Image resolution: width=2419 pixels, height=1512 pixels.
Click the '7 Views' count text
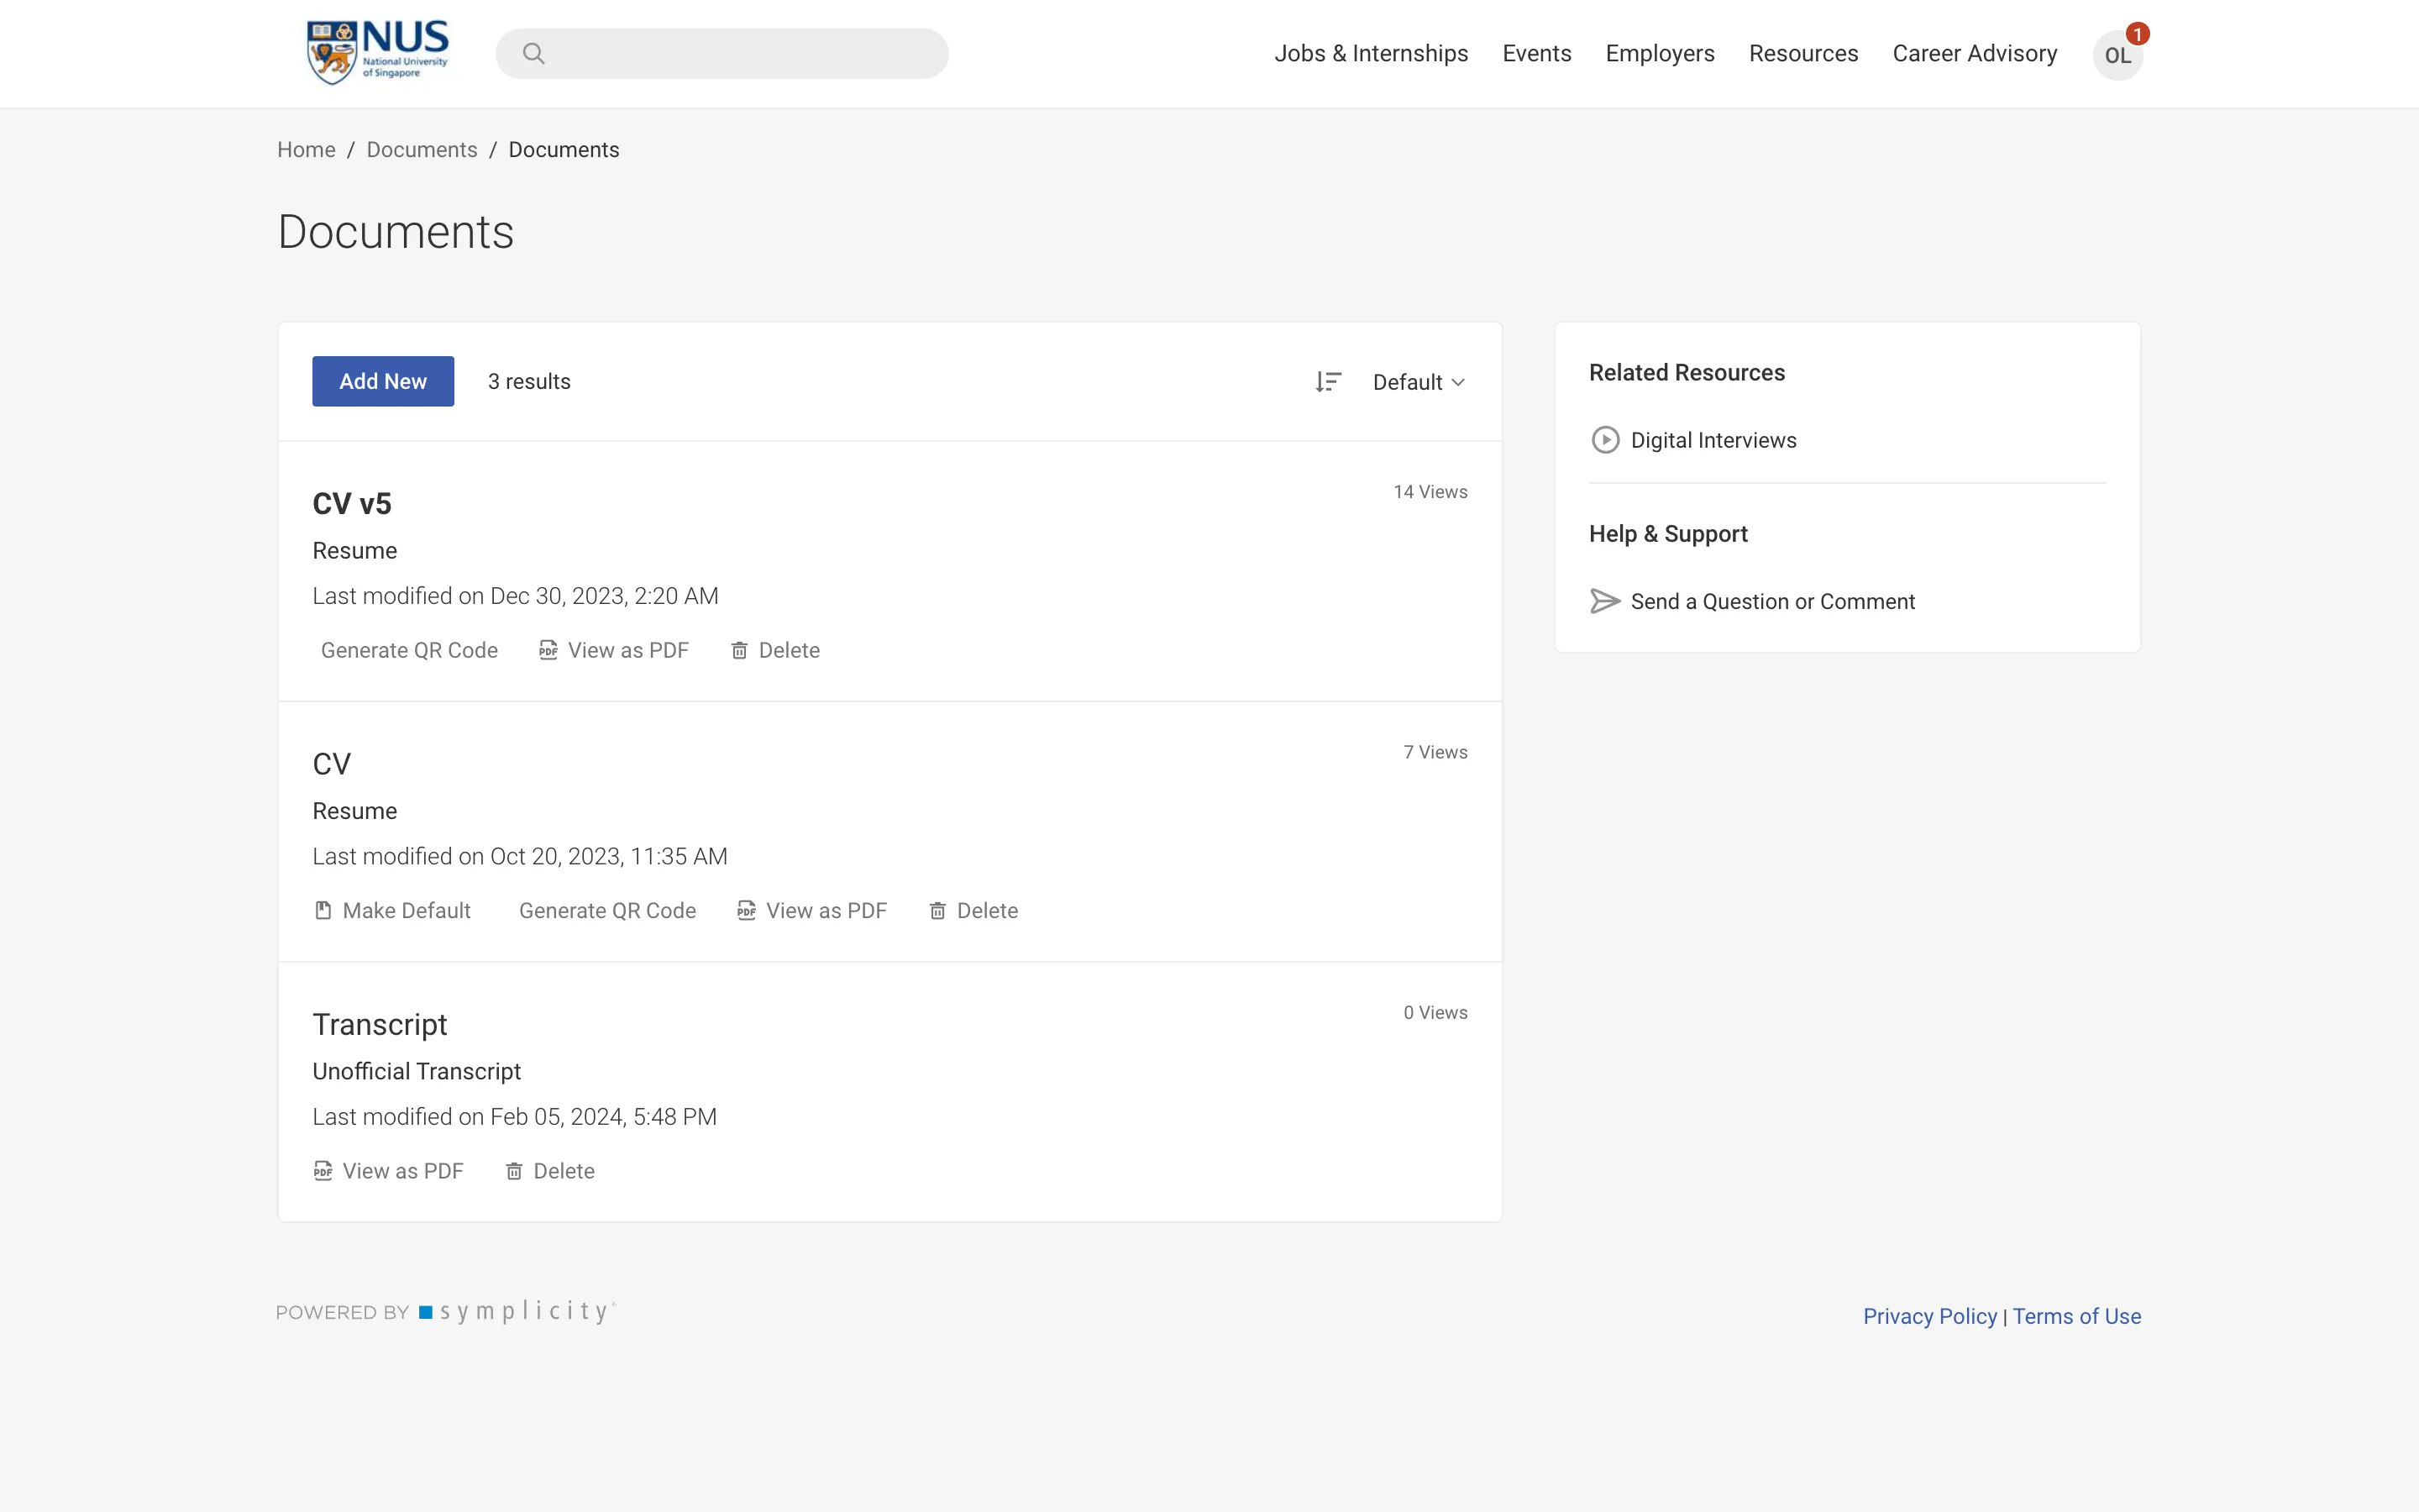point(1435,752)
